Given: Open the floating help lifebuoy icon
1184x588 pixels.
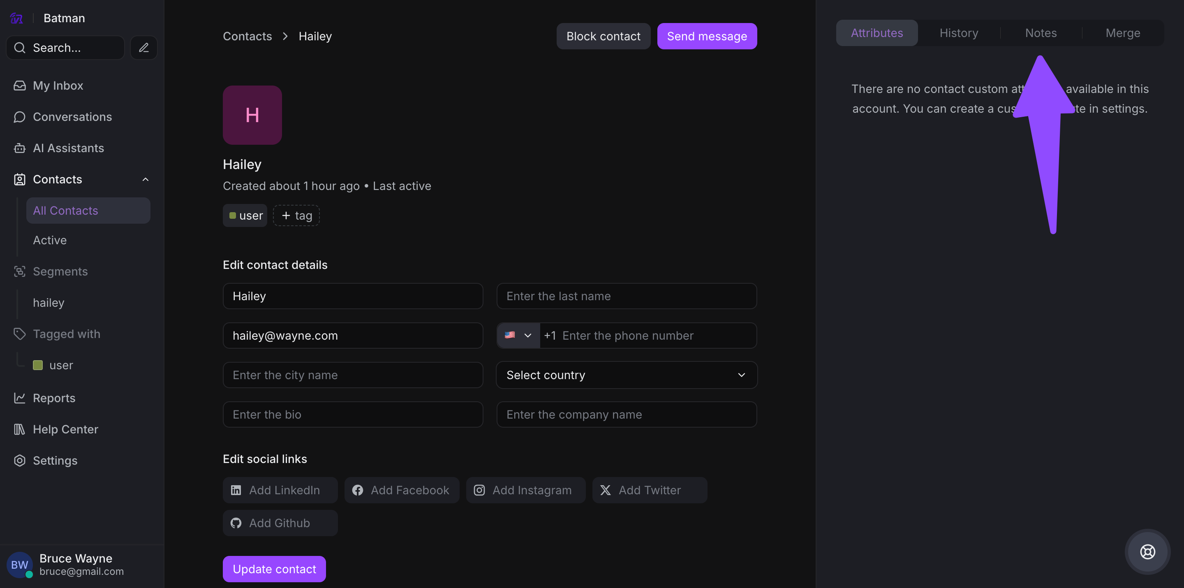Looking at the screenshot, I should (1147, 551).
